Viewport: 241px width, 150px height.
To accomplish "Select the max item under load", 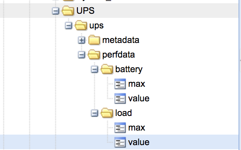I will (x=137, y=128).
